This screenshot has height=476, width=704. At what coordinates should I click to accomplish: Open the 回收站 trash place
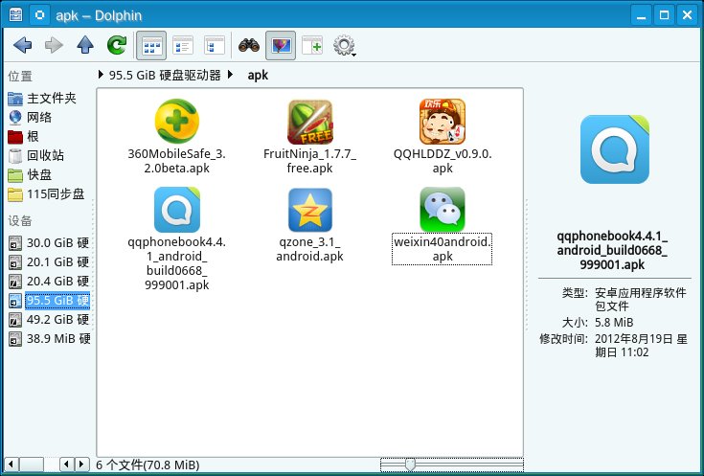36,156
